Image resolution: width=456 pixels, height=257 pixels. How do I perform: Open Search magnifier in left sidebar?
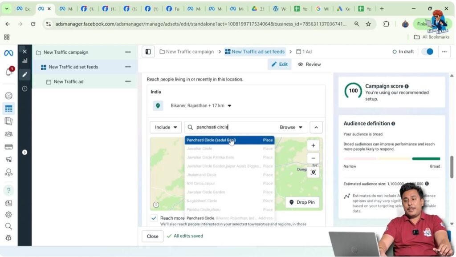(x=9, y=226)
